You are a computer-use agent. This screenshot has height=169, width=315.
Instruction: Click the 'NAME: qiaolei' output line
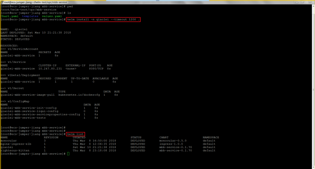[x=14, y=29]
